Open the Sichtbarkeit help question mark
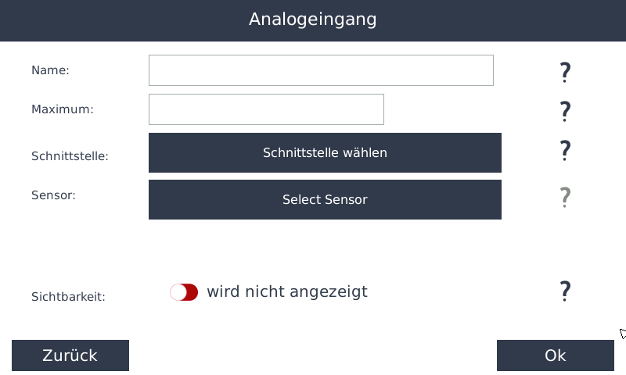 tap(565, 291)
